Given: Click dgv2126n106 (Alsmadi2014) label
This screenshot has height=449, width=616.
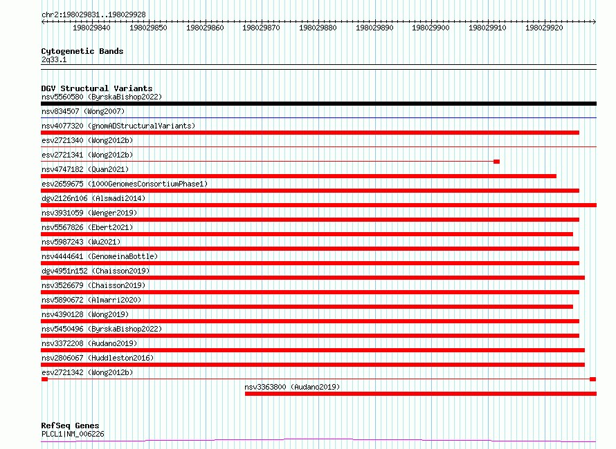Looking at the screenshot, I should point(93,198).
